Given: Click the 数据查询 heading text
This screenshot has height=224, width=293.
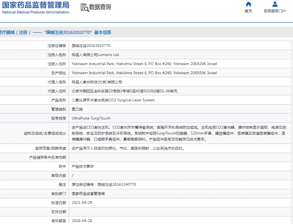Looking at the screenshot, I should click(100, 7).
